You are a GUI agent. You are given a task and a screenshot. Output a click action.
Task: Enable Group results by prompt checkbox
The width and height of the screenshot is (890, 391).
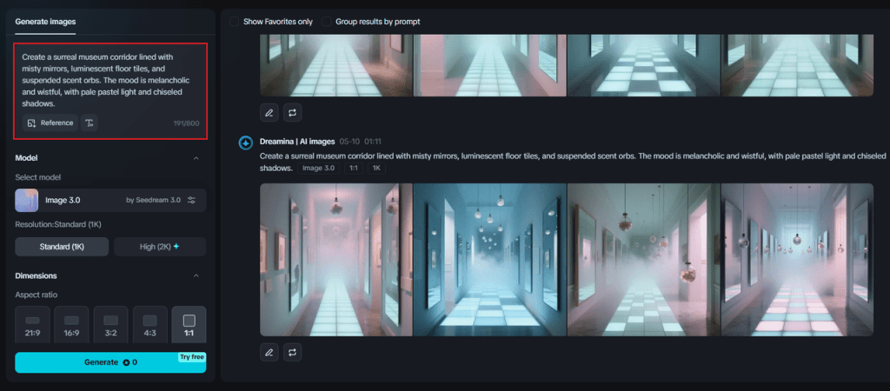pos(327,21)
